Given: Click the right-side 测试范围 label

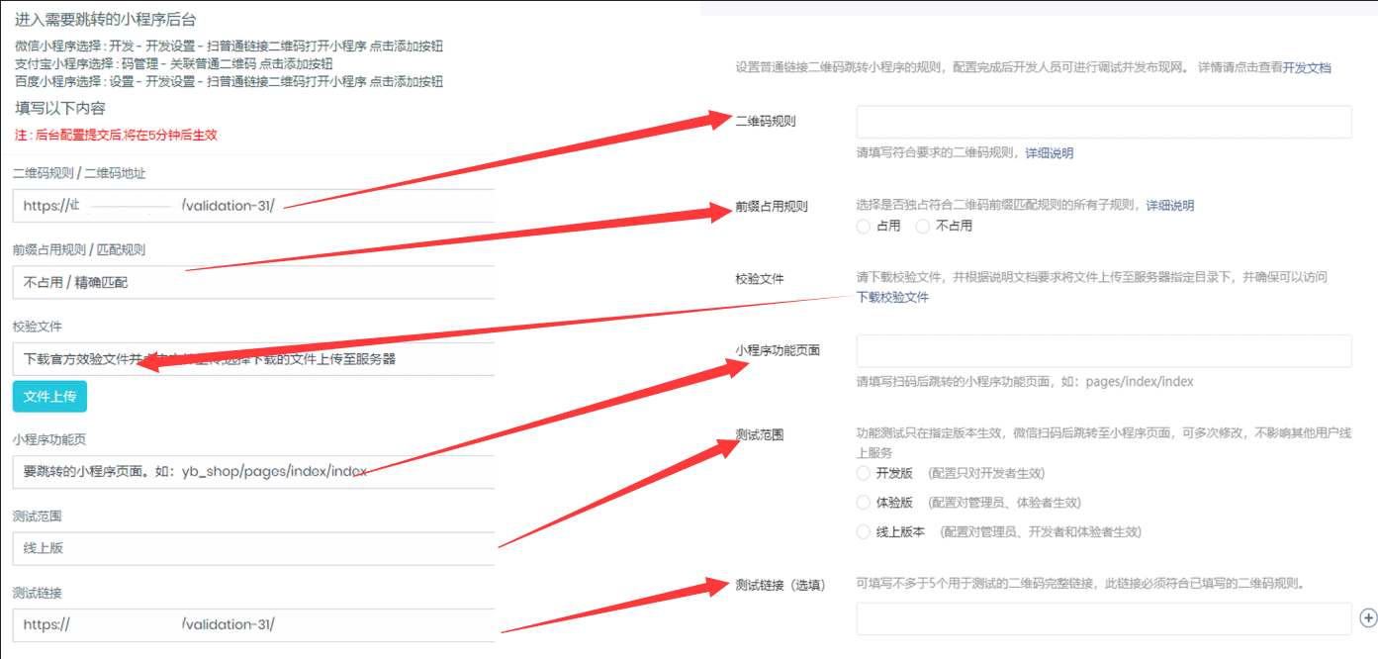Looking at the screenshot, I should [x=760, y=434].
